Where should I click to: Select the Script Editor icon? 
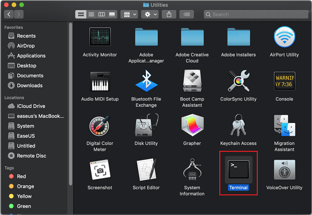point(147,170)
